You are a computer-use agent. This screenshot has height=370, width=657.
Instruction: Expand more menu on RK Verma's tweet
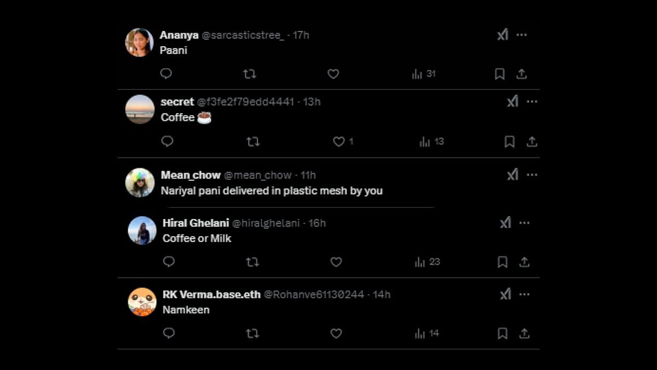[x=525, y=294]
